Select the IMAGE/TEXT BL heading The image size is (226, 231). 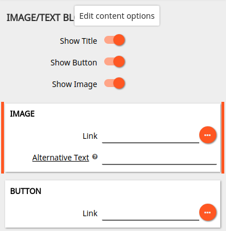coord(40,18)
